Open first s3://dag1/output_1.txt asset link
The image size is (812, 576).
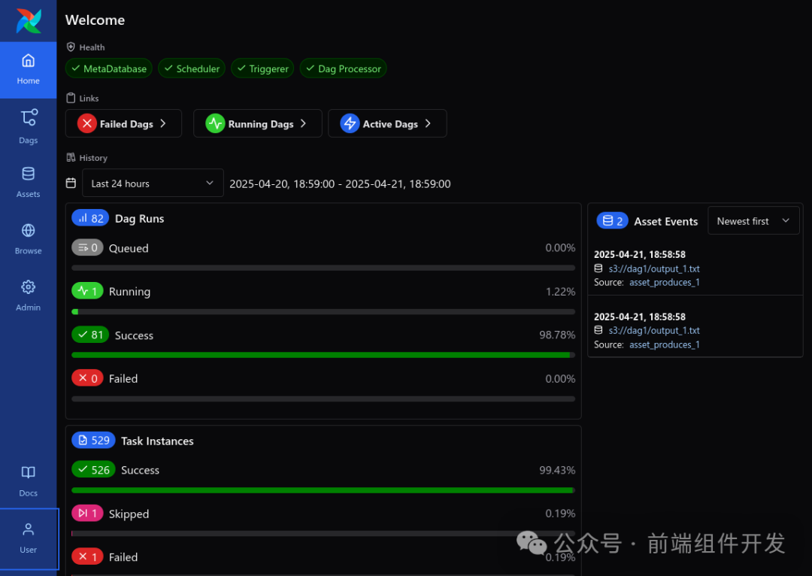click(x=654, y=269)
